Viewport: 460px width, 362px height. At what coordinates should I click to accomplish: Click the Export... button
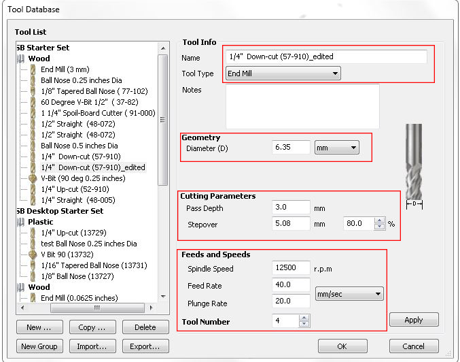(145, 346)
